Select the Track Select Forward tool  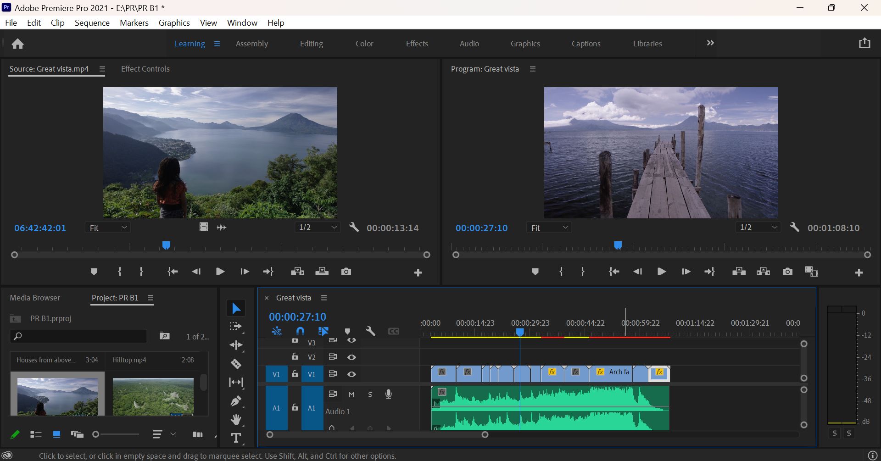pos(236,326)
